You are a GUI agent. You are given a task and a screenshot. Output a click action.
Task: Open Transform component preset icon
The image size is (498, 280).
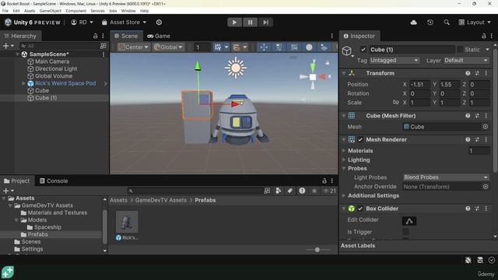coord(477,73)
